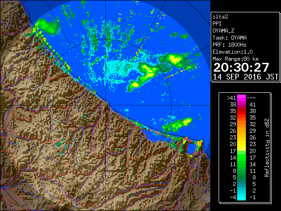The image size is (281, 211).
Task: Pick the yellow swatch beside the '20' legend label
Action: point(241,144)
